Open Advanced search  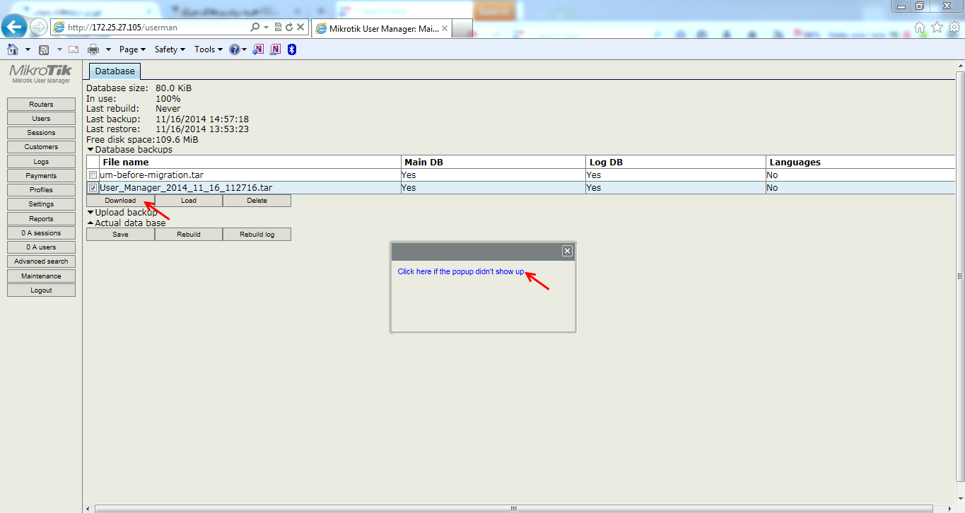(41, 261)
